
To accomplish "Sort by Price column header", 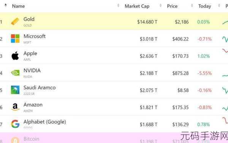I will [x=172, y=6].
